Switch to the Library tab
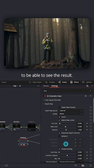 coord(46,86)
